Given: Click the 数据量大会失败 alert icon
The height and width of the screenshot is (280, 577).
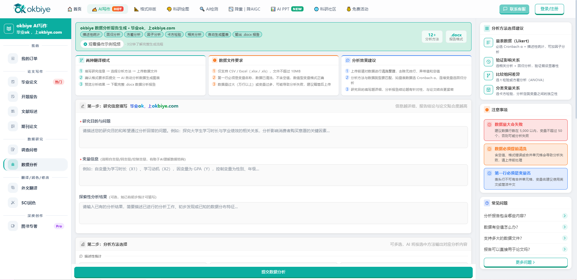Looking at the screenshot, I should [x=489, y=125].
